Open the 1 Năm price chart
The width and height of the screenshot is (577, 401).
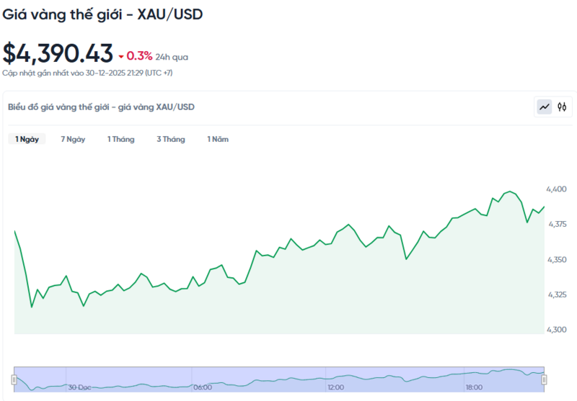[217, 139]
